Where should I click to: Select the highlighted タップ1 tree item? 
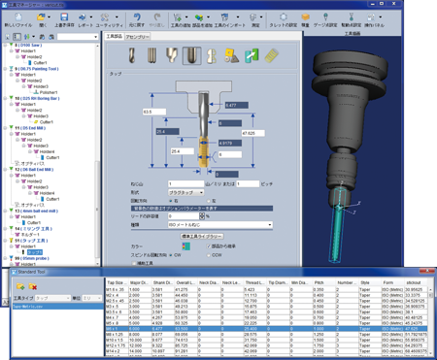[35, 252]
